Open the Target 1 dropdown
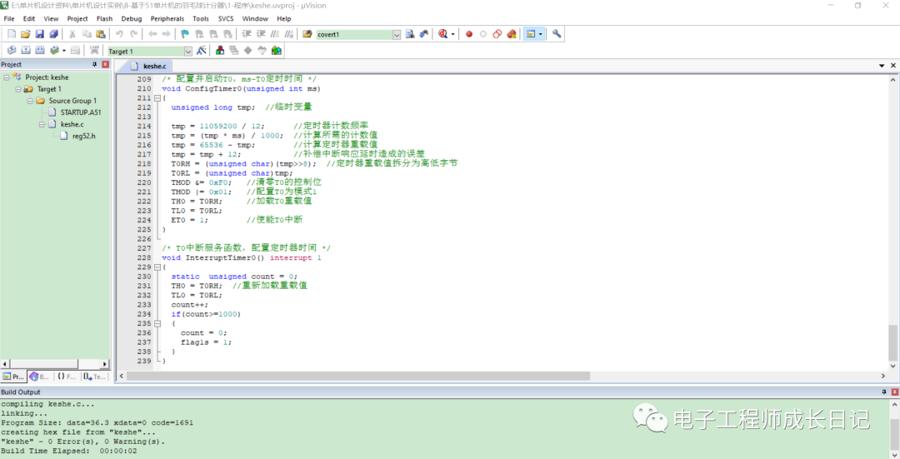Image resolution: width=900 pixels, height=459 pixels. 187,51
